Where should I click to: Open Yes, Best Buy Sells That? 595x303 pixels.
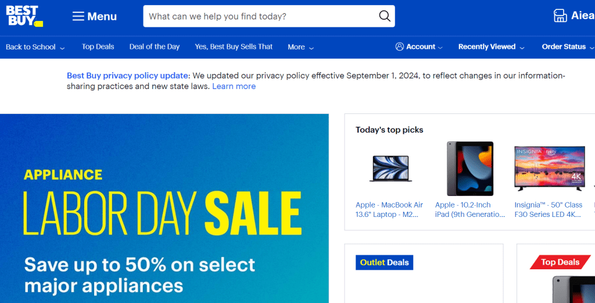click(234, 47)
